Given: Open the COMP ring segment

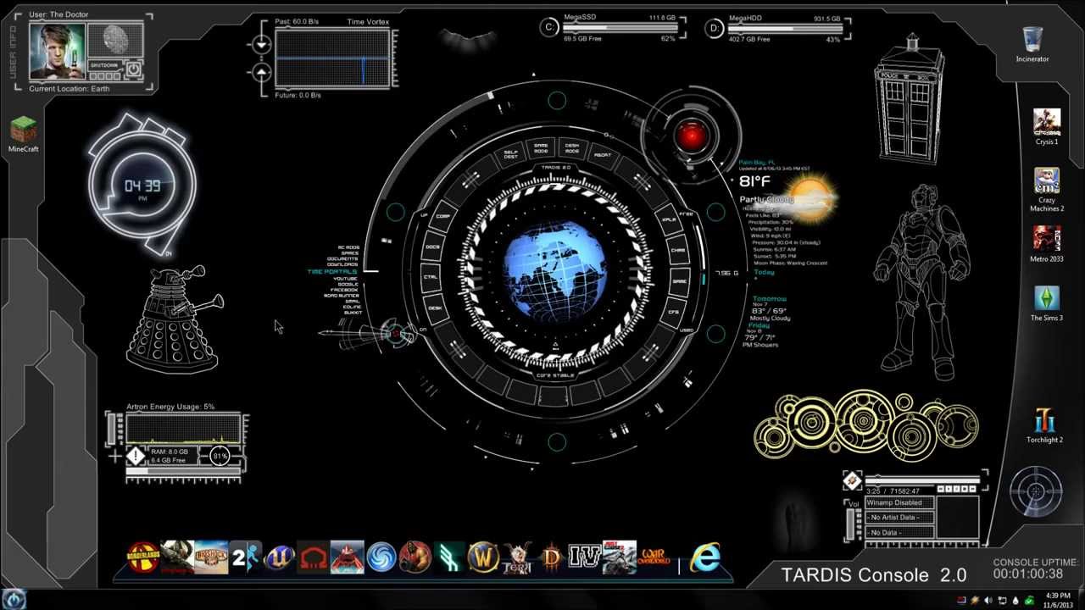Looking at the screenshot, I should (x=442, y=216).
